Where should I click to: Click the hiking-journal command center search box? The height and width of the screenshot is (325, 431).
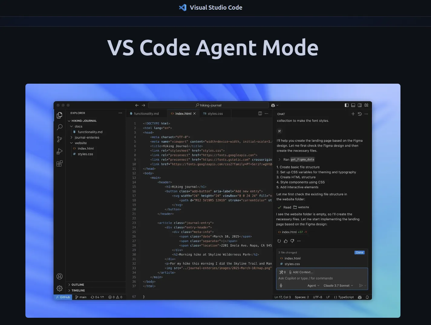208,105
